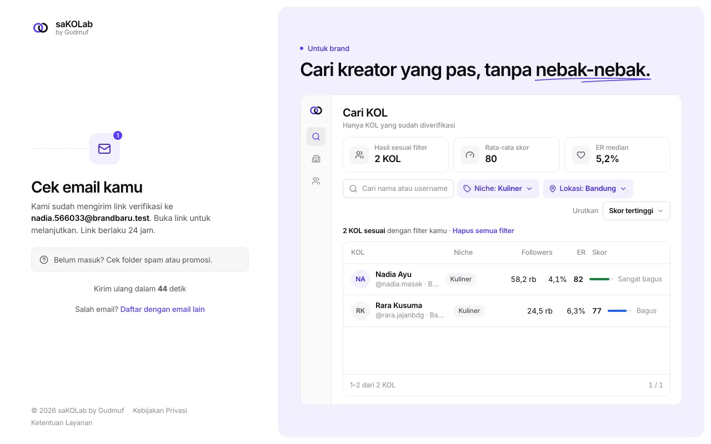Click Hapus semua filter link

pyautogui.click(x=483, y=230)
